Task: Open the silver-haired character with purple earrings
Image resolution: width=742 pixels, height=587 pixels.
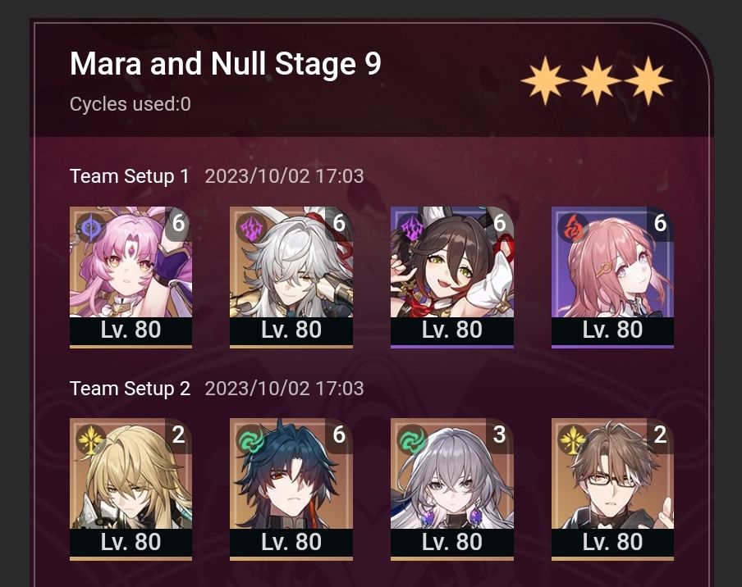Action: pyautogui.click(x=452, y=489)
